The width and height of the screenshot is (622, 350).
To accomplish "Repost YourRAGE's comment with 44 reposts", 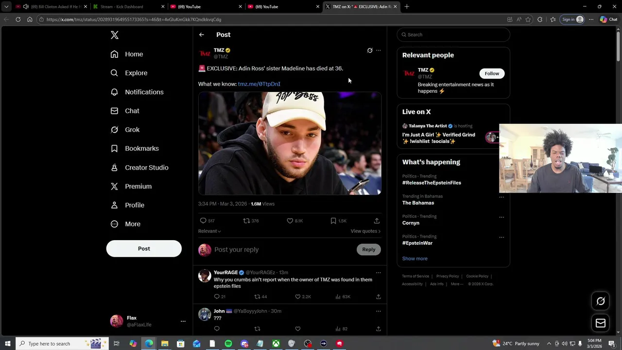I will pyautogui.click(x=258, y=297).
